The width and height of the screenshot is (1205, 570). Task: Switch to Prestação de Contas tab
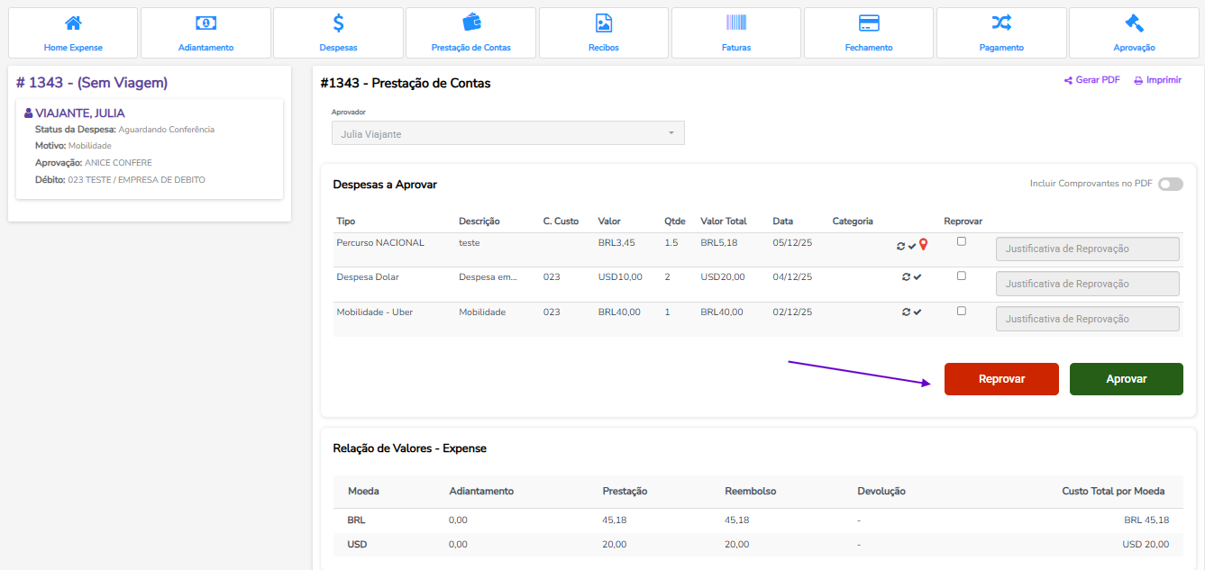470,32
